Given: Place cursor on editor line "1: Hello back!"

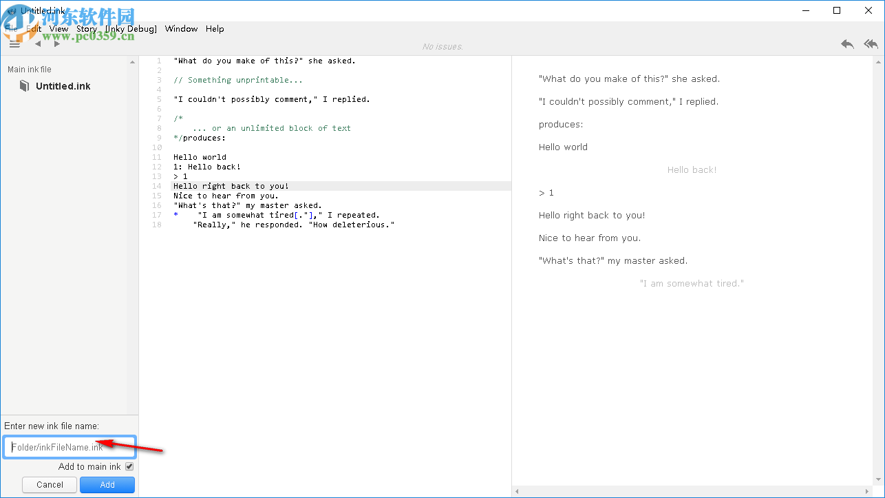Looking at the screenshot, I should [x=207, y=167].
